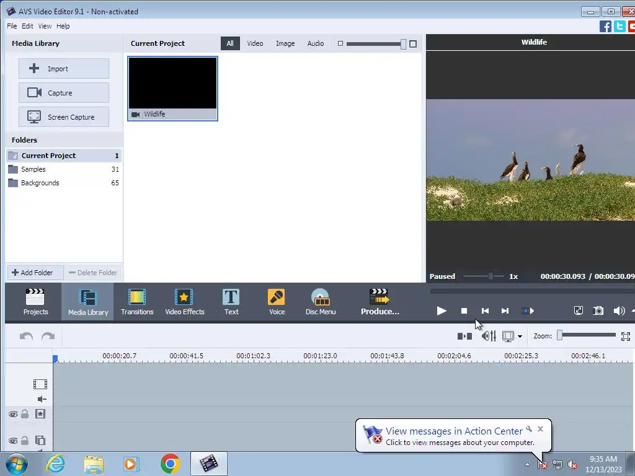635x476 pixels.
Task: Select the Backgrounds folder
Action: tap(64, 183)
